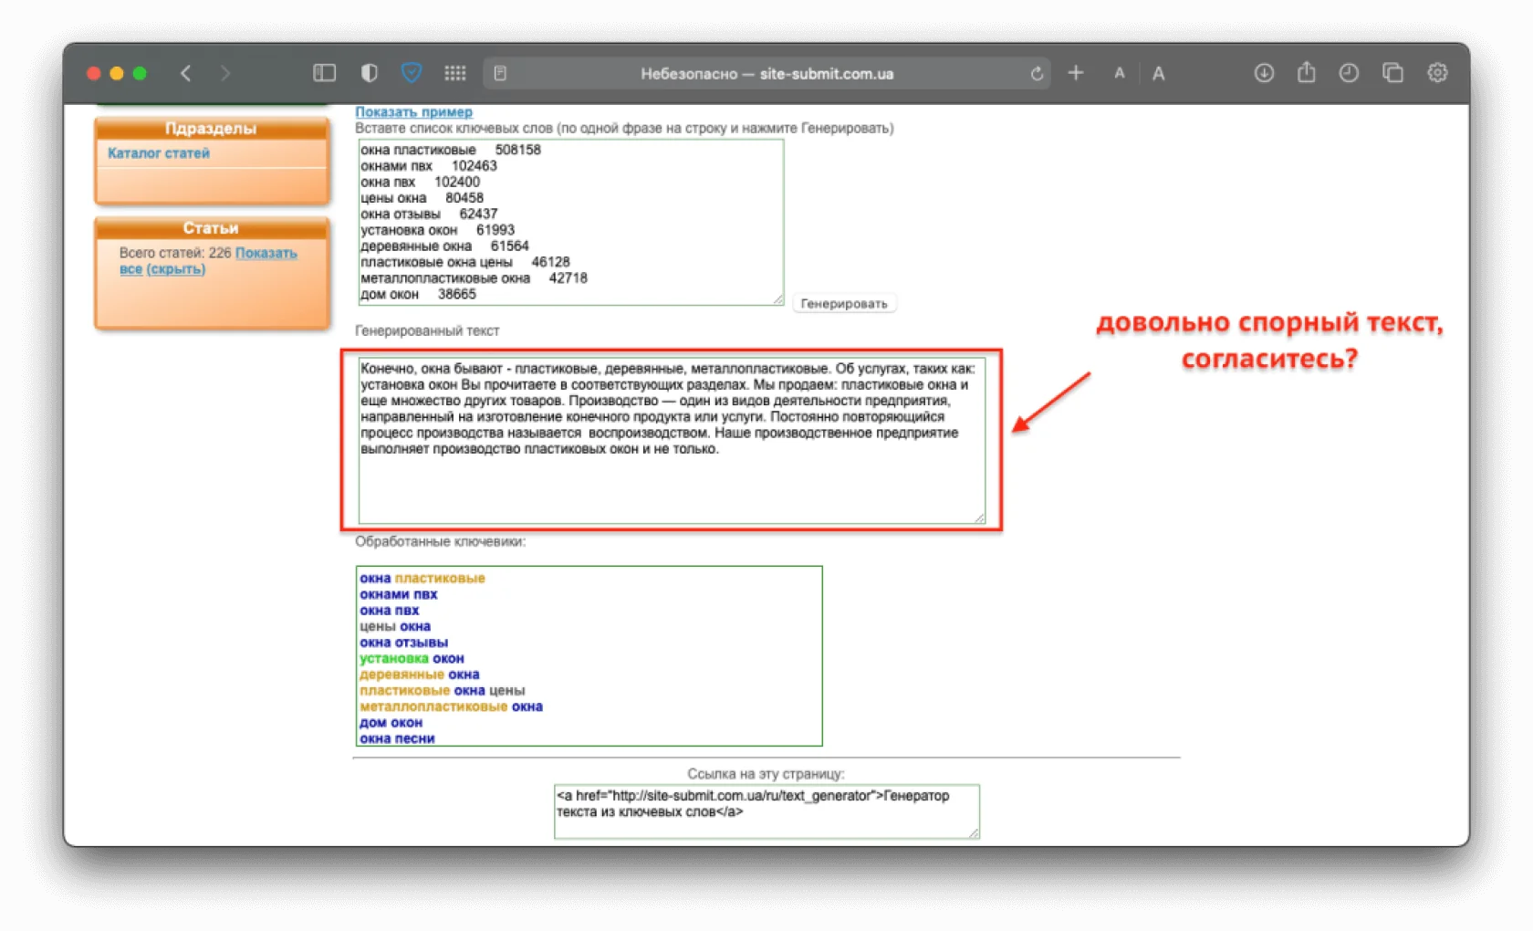Click the keyword line 'установка окон 61993'
Screen dimensions: 1533x931
(x=437, y=230)
